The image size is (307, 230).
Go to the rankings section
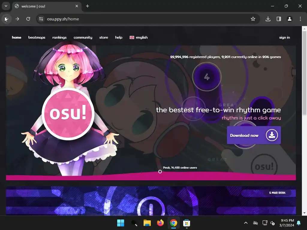point(59,37)
